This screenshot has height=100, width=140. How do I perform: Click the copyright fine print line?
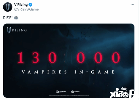point(69,95)
